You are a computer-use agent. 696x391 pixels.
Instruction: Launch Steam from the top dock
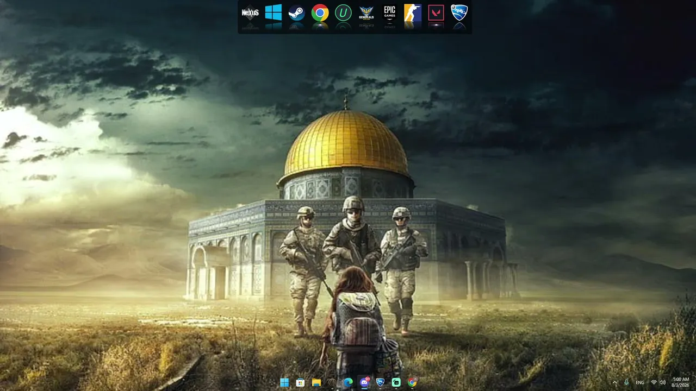coord(296,12)
